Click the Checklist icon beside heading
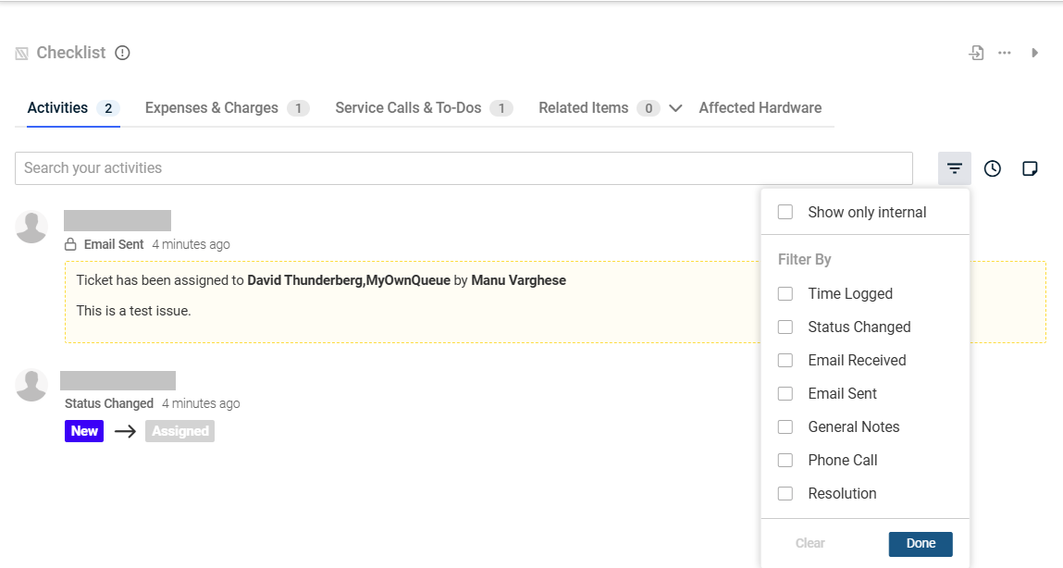 point(22,54)
